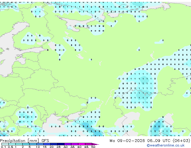Click the "10" legend scale label
191x148 pixels.
click(38, 147)
